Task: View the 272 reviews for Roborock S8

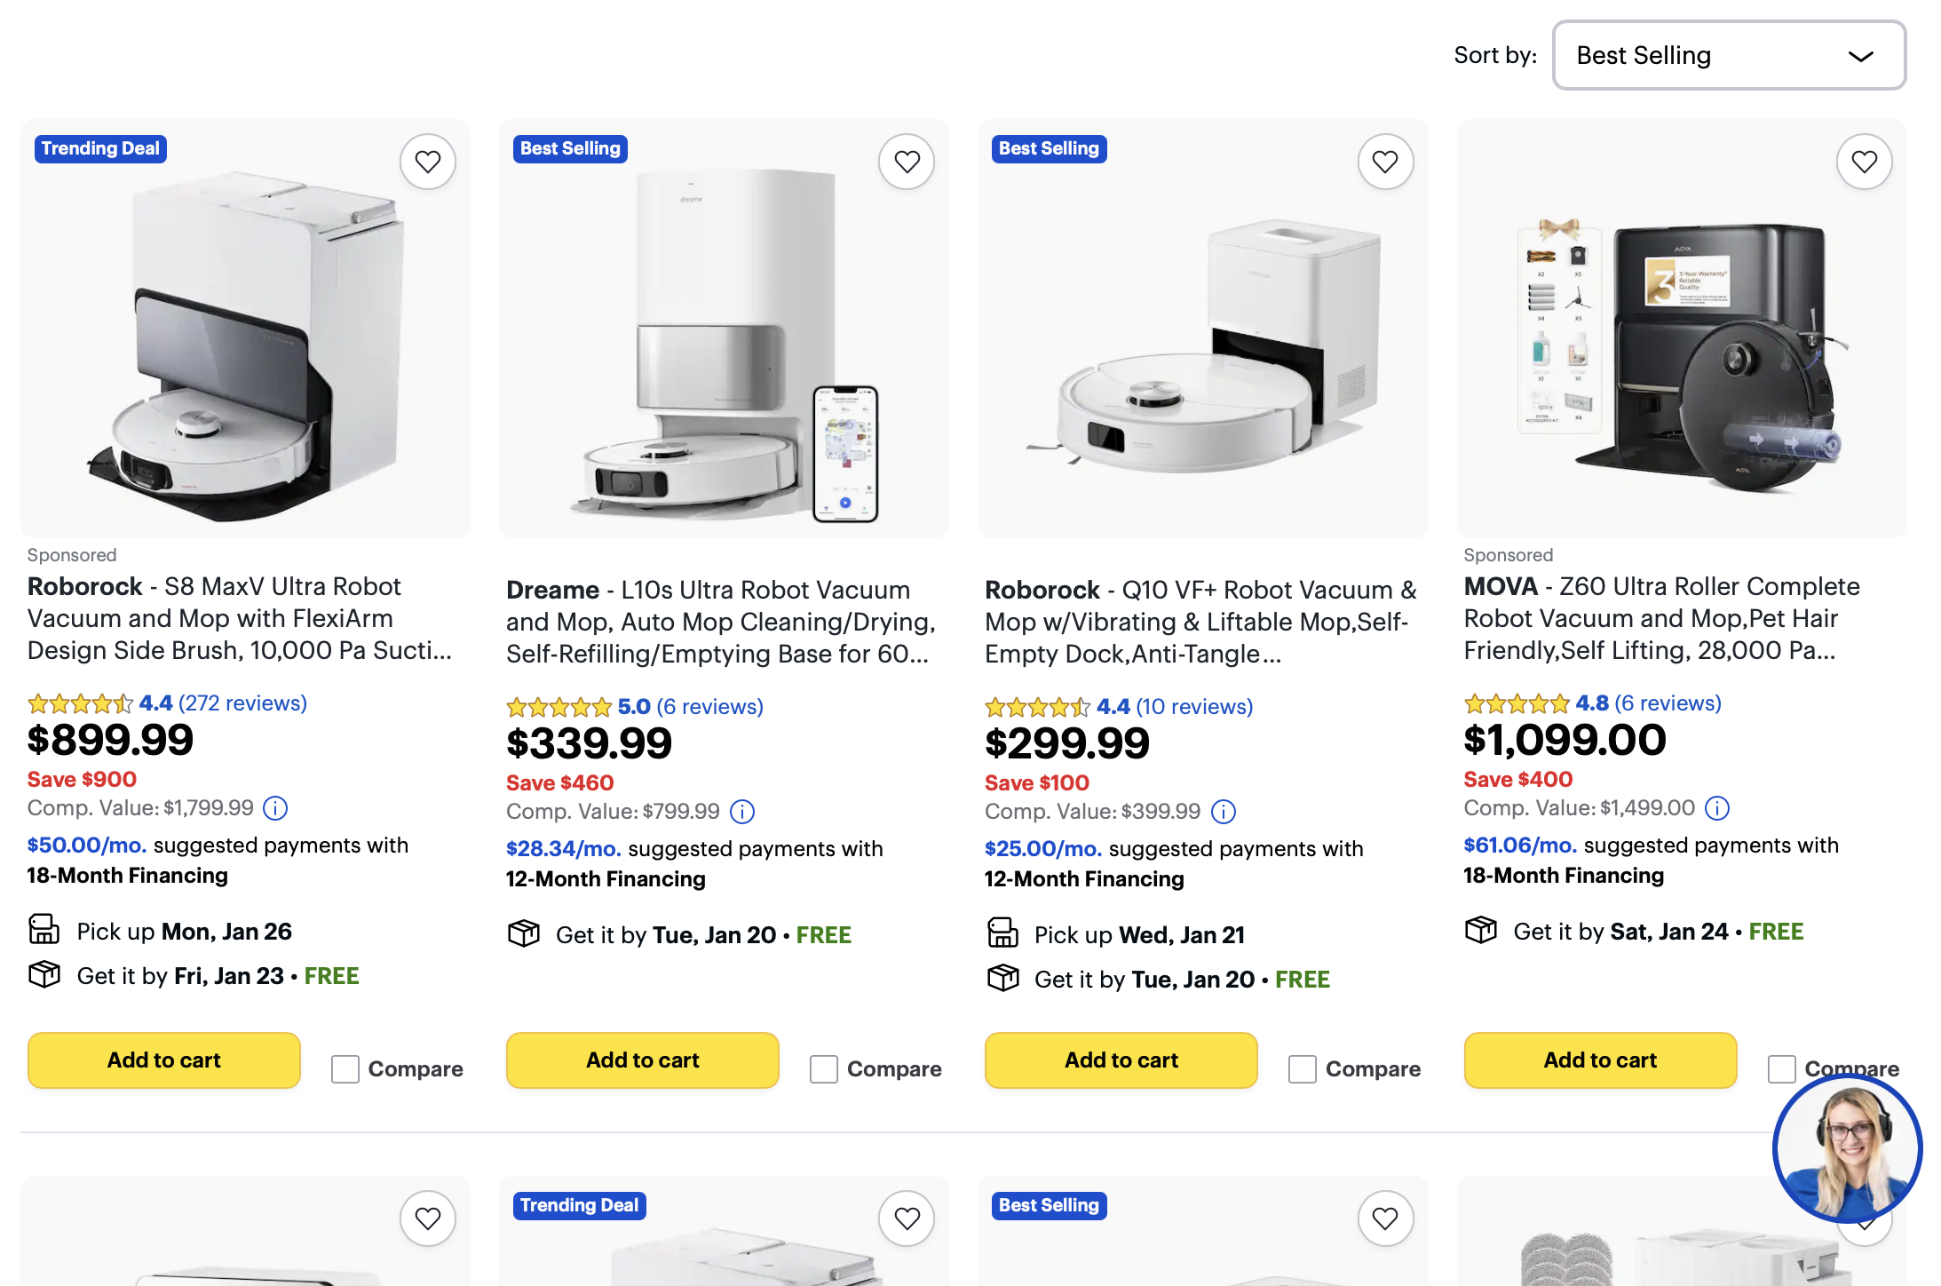Action: 242,703
